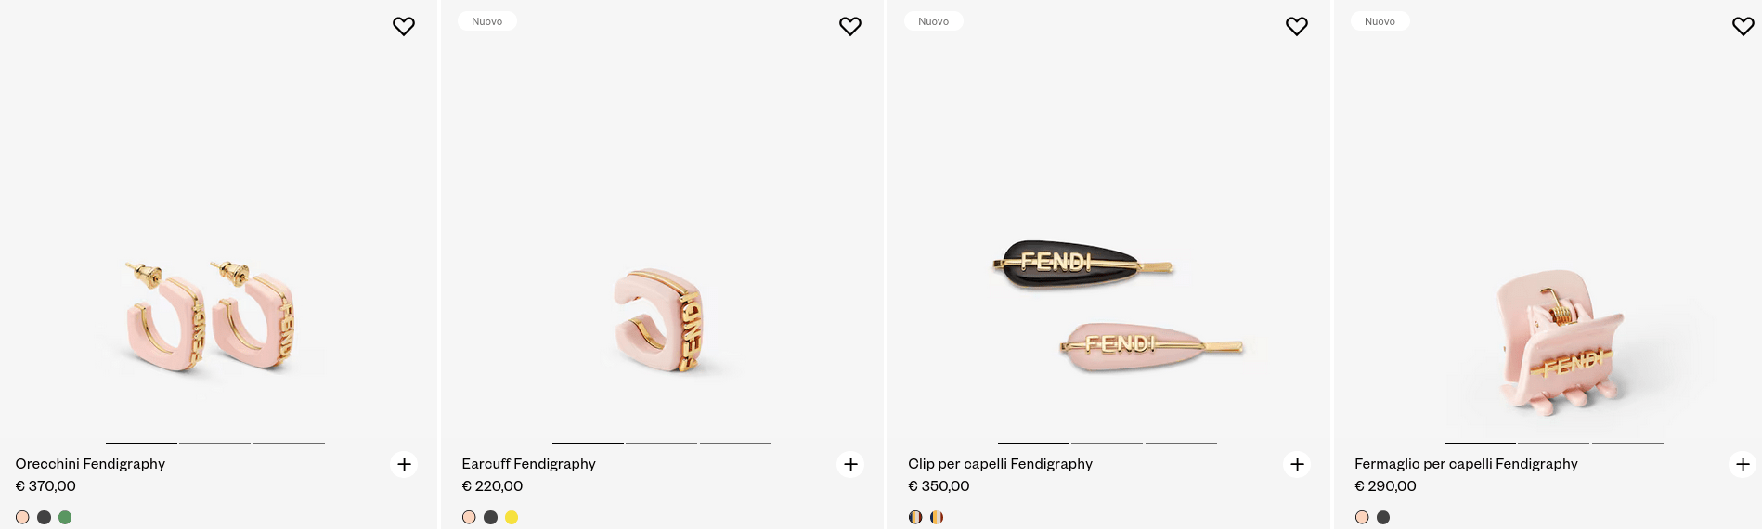The width and height of the screenshot is (1762, 529).
Task: Add Orecchini Fendigraphy to wishlist with heart
Action: pos(404,26)
